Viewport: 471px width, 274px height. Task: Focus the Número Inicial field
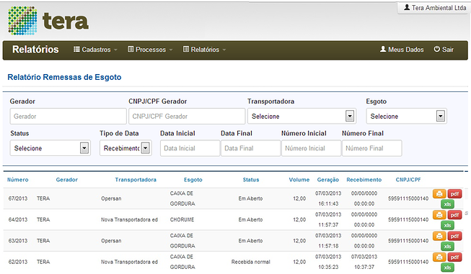pyautogui.click(x=311, y=148)
